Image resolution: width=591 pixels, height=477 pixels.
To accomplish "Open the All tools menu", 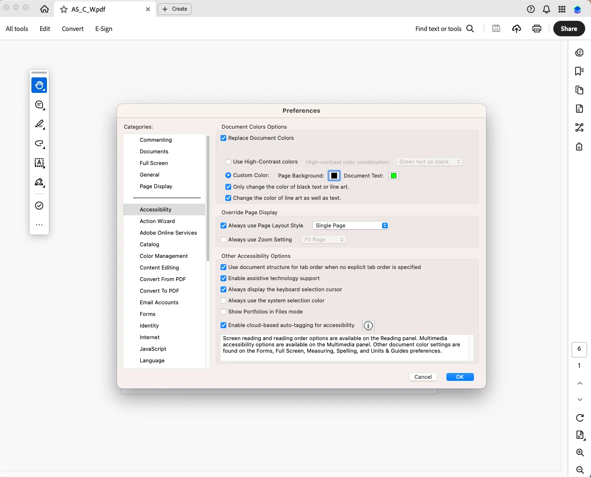I will (x=17, y=29).
